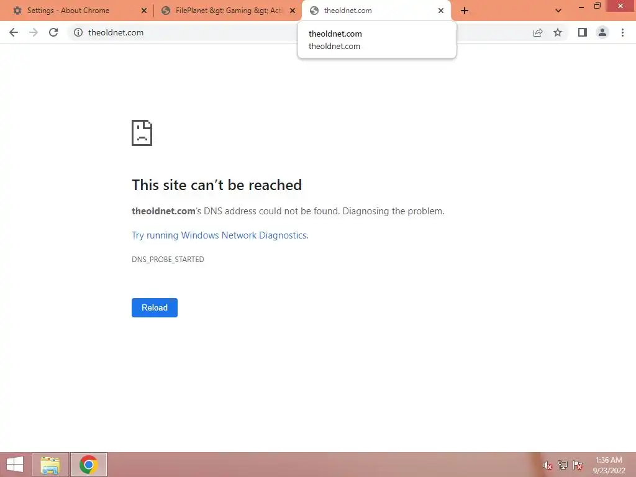636x477 pixels.
Task: Go back to the previous page
Action: (14, 32)
